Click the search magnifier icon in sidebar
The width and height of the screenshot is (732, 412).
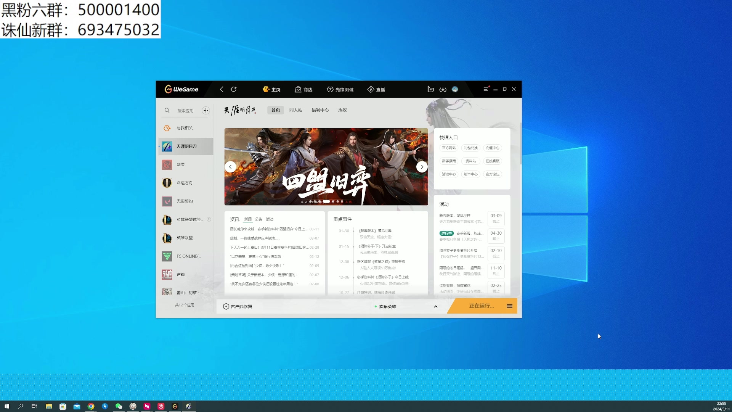tap(167, 110)
